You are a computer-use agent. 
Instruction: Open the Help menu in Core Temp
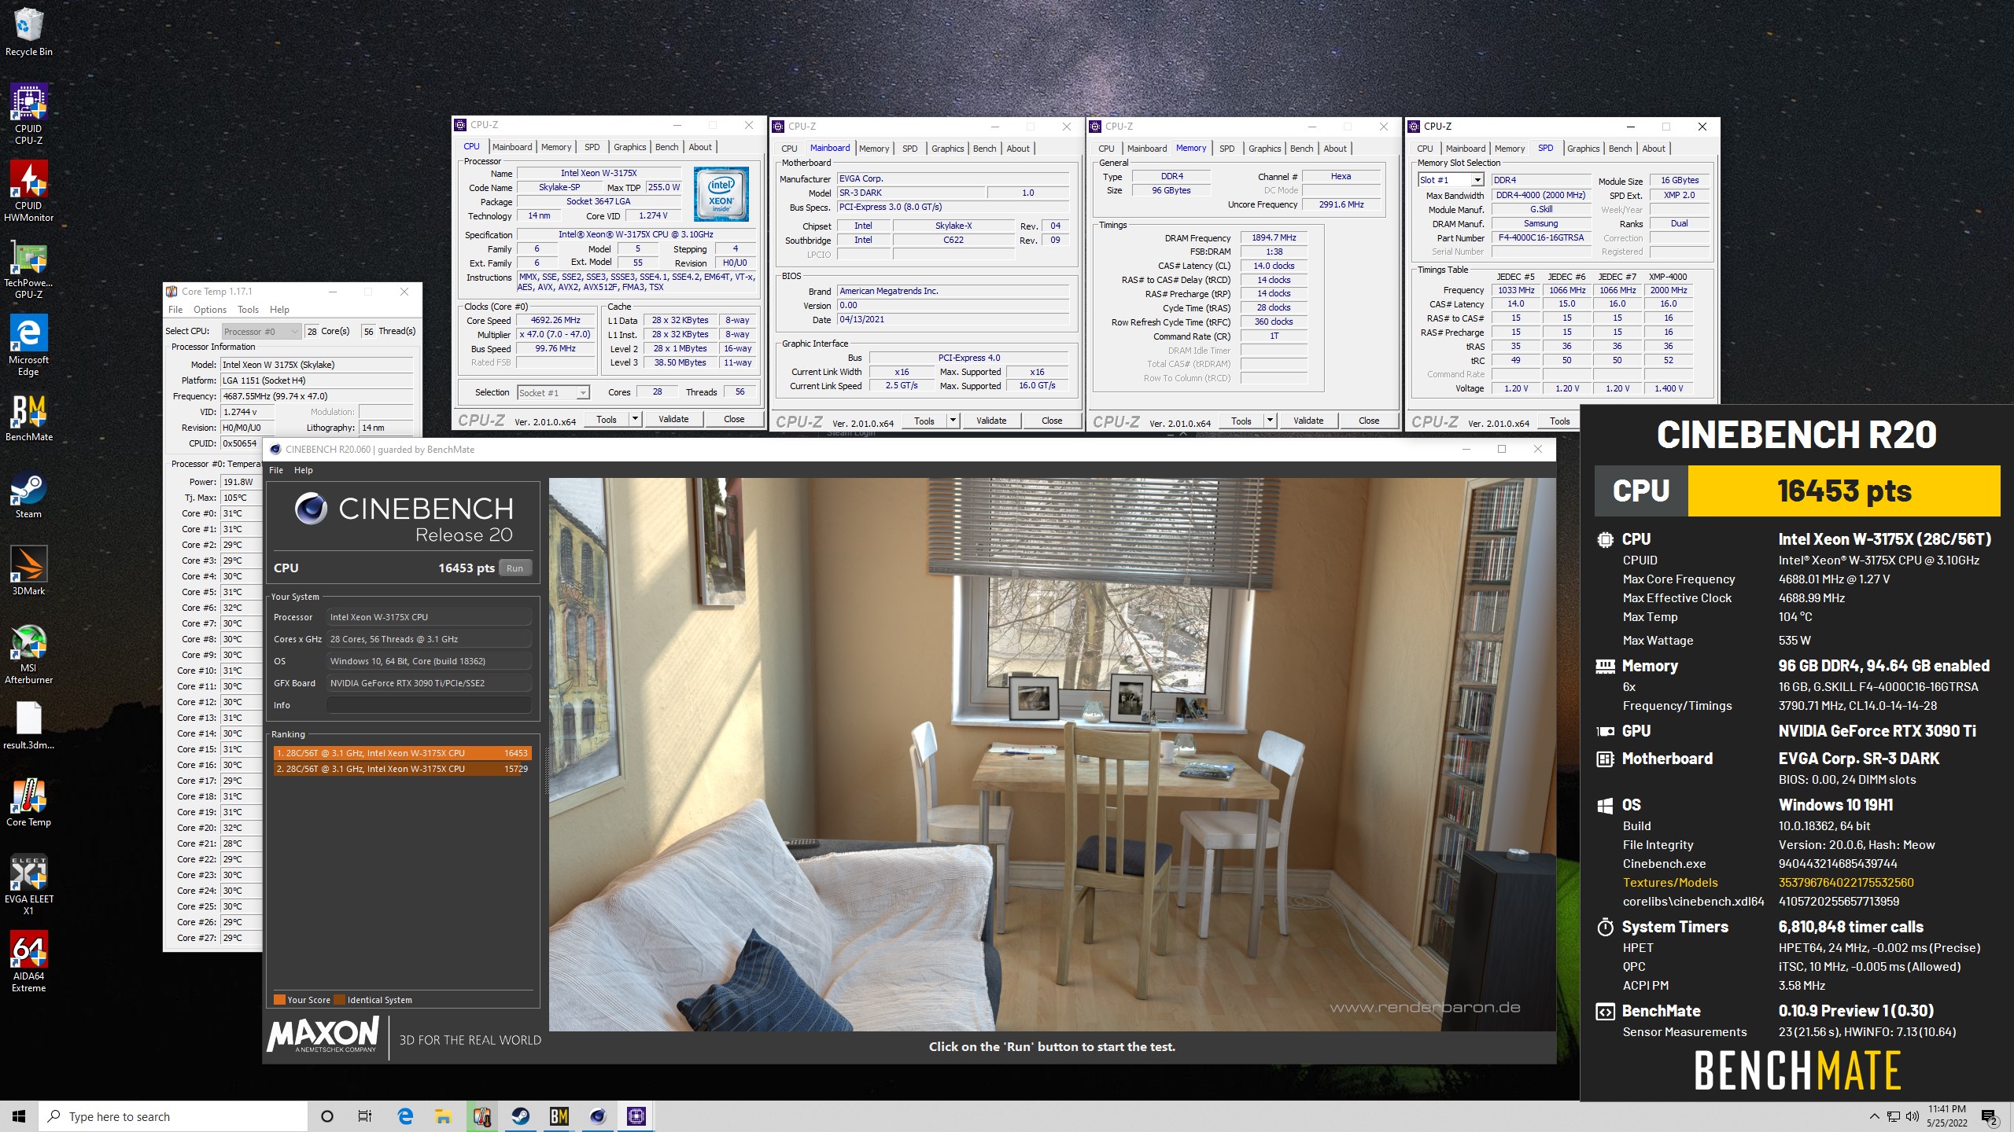[279, 310]
